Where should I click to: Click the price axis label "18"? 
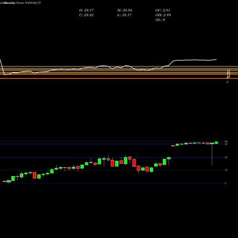point(226,157)
